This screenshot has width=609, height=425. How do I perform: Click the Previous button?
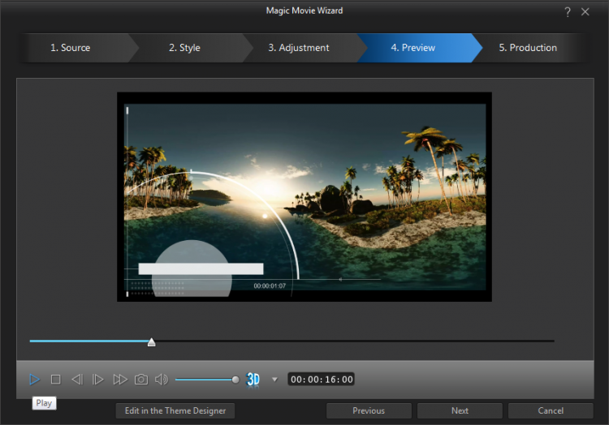pos(369,410)
